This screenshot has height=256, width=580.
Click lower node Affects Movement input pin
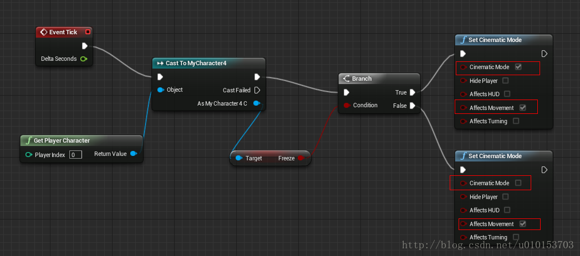464,224
